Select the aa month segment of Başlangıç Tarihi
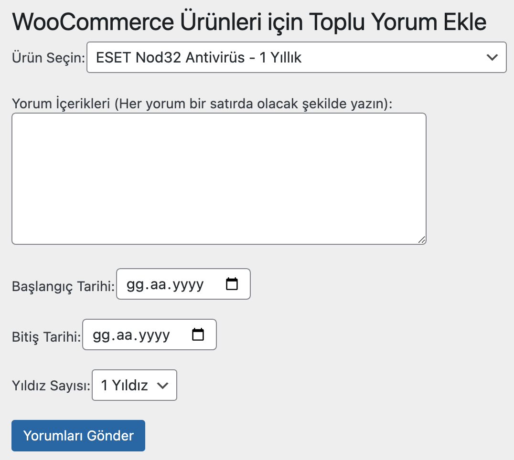The width and height of the screenshot is (514, 460). [158, 284]
